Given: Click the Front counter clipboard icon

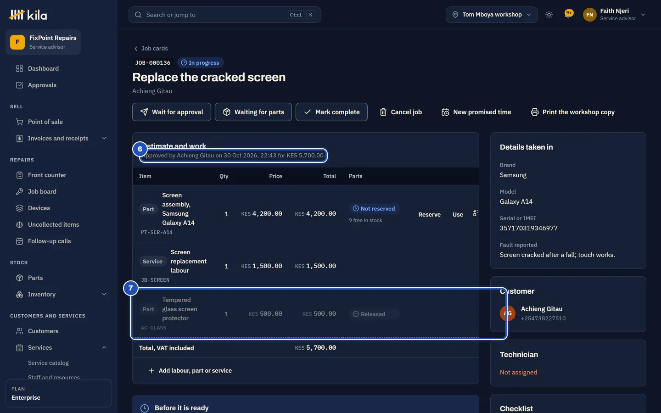Looking at the screenshot, I should point(19,175).
